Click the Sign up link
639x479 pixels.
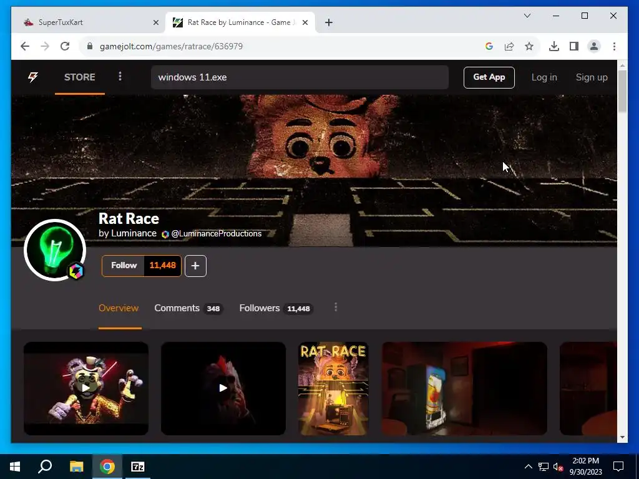pyautogui.click(x=592, y=77)
